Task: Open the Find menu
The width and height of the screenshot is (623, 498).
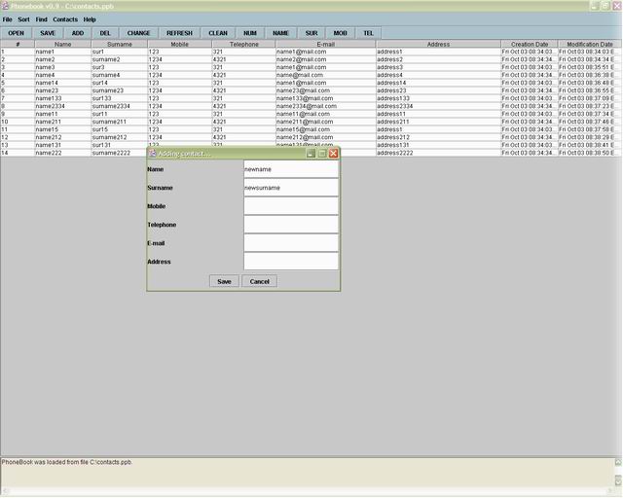Action: click(41, 19)
